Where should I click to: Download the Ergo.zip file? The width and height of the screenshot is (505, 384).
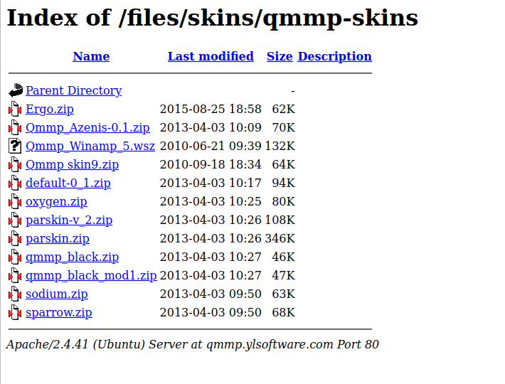pyautogui.click(x=50, y=110)
